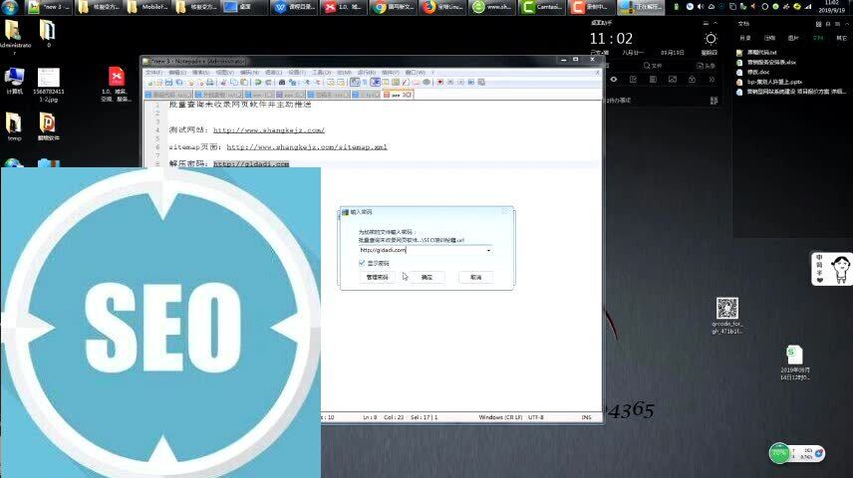Open 修改.doc in document panel
This screenshot has width=853, height=478.
(753, 73)
